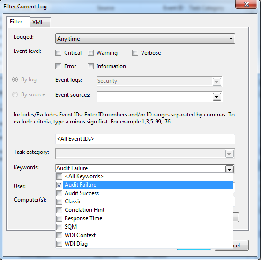Expand the Event sources dropdown arrow
Viewport: 261px width, 260px height.
[217, 97]
